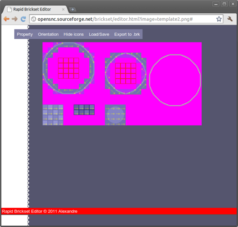
Task: Select the brick block with faint circle
Action: click(115, 115)
